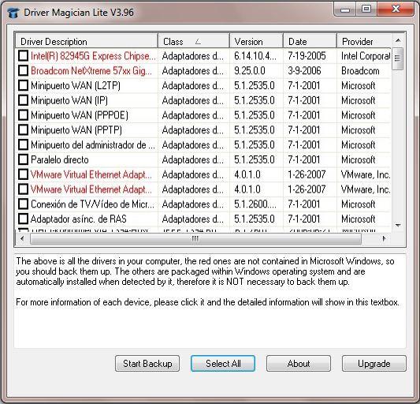This screenshot has height=404, width=420.
Task: Click the Broadcom provider cell
Action: (x=360, y=70)
